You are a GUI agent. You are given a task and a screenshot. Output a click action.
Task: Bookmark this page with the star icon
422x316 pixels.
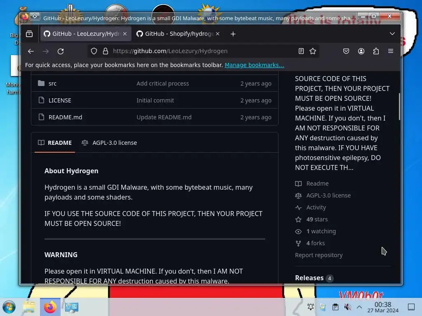click(313, 51)
